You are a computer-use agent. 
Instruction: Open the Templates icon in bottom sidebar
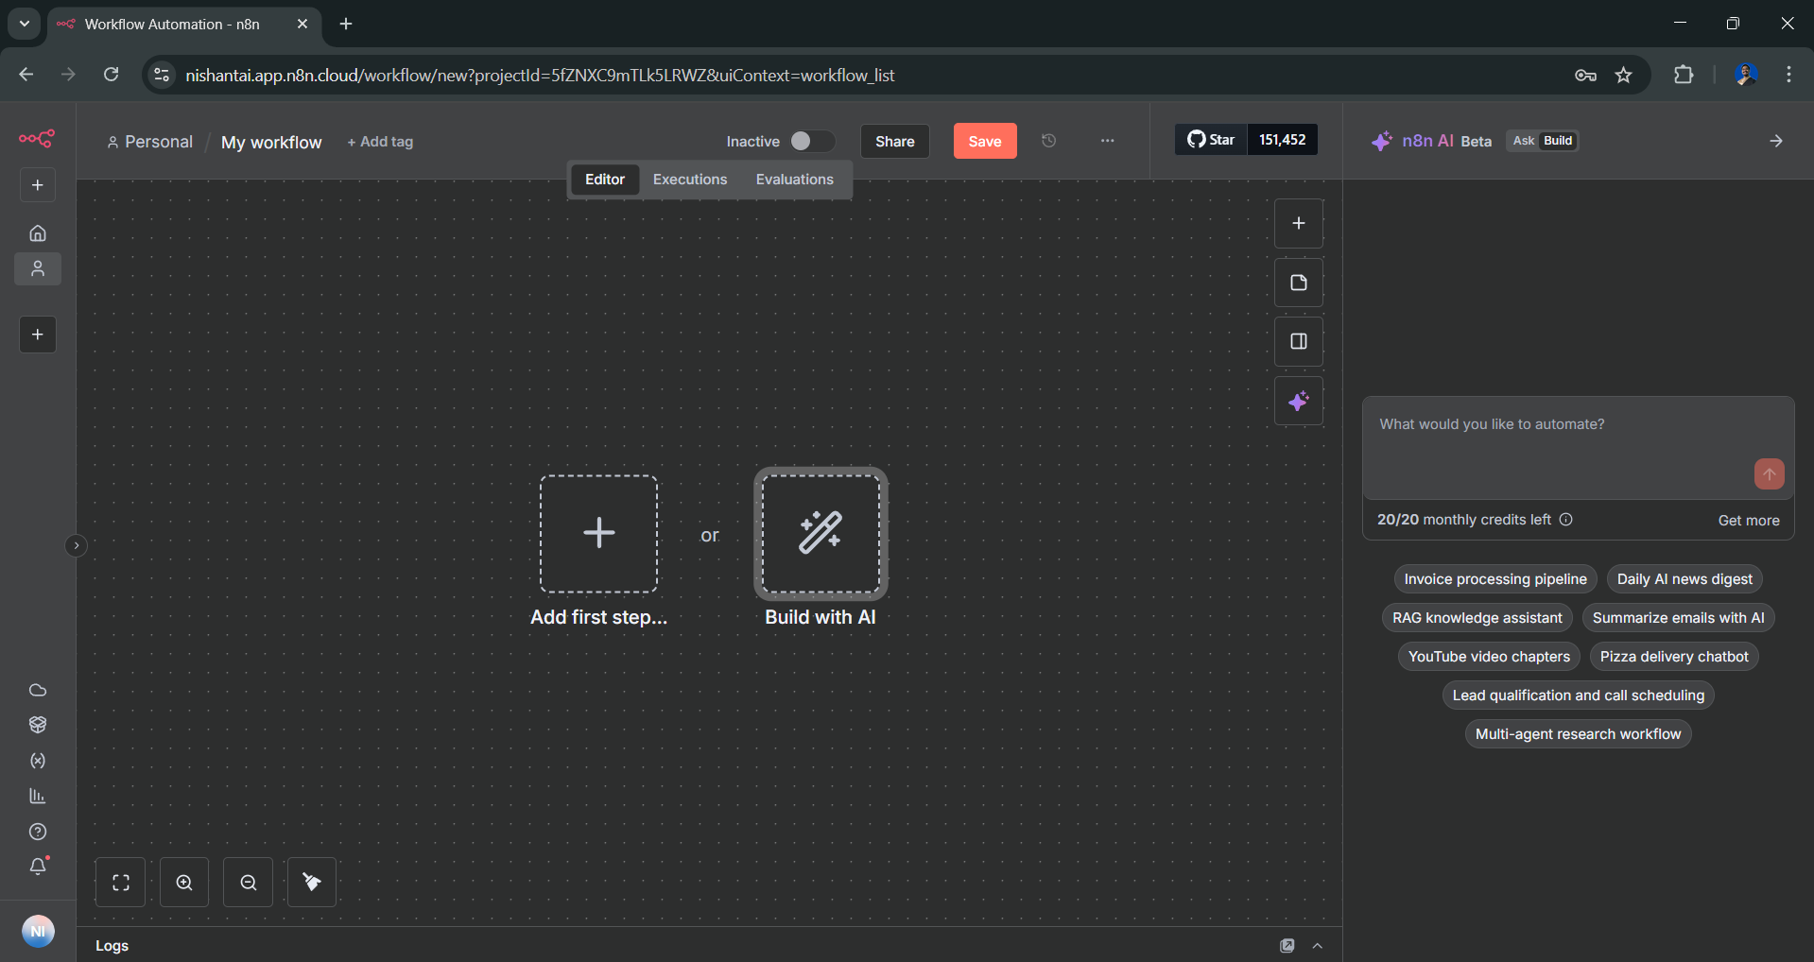point(38,725)
